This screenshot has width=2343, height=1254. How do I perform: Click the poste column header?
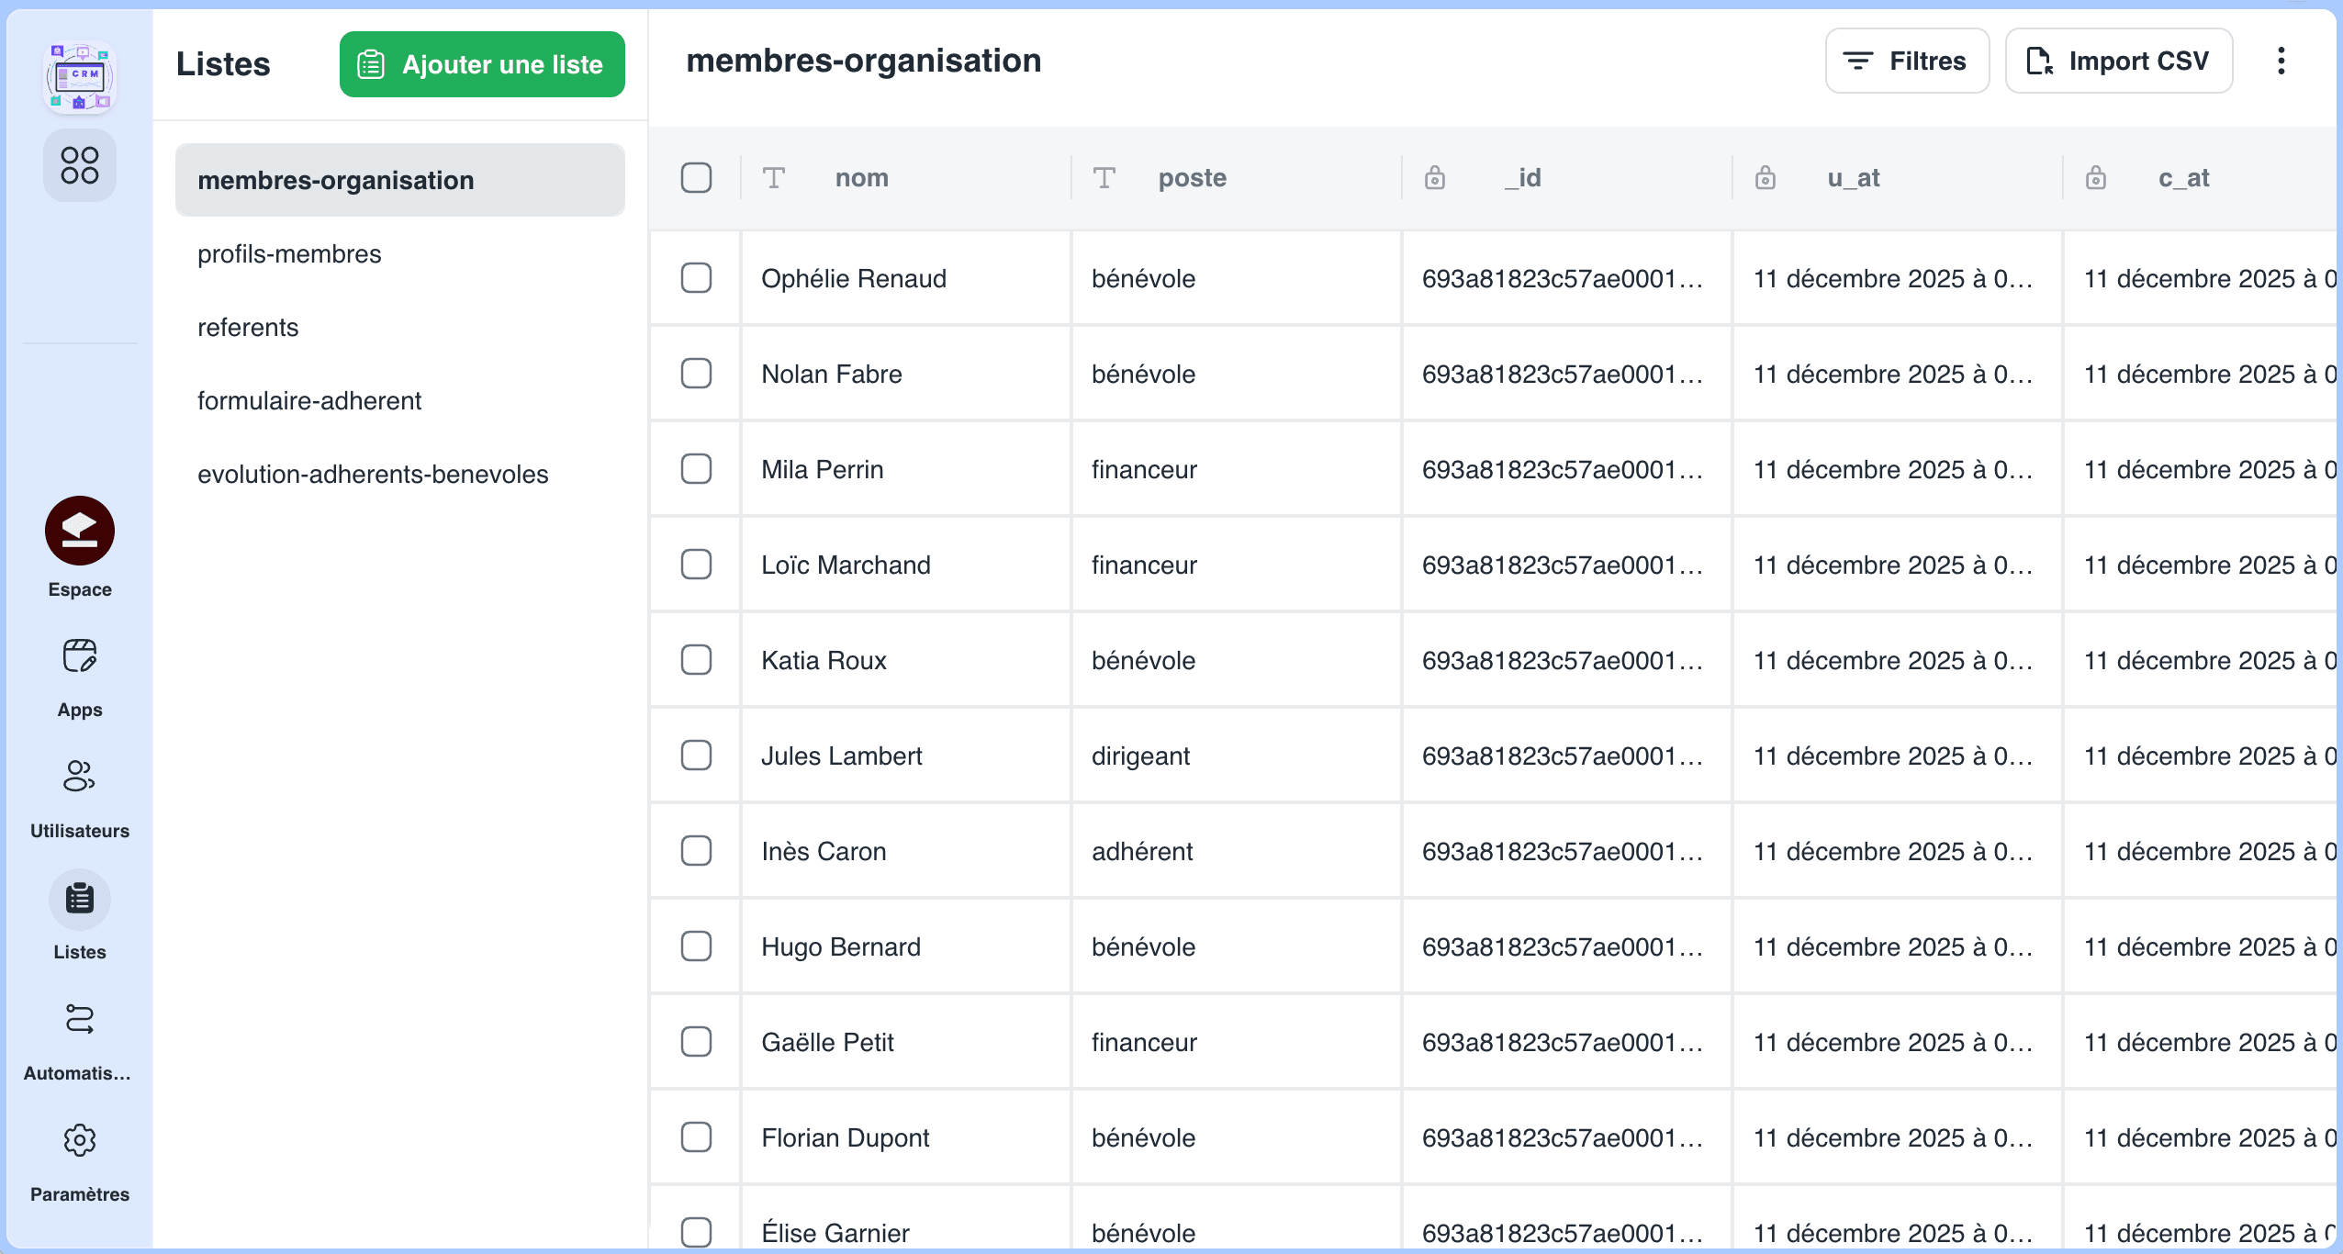coord(1191,178)
